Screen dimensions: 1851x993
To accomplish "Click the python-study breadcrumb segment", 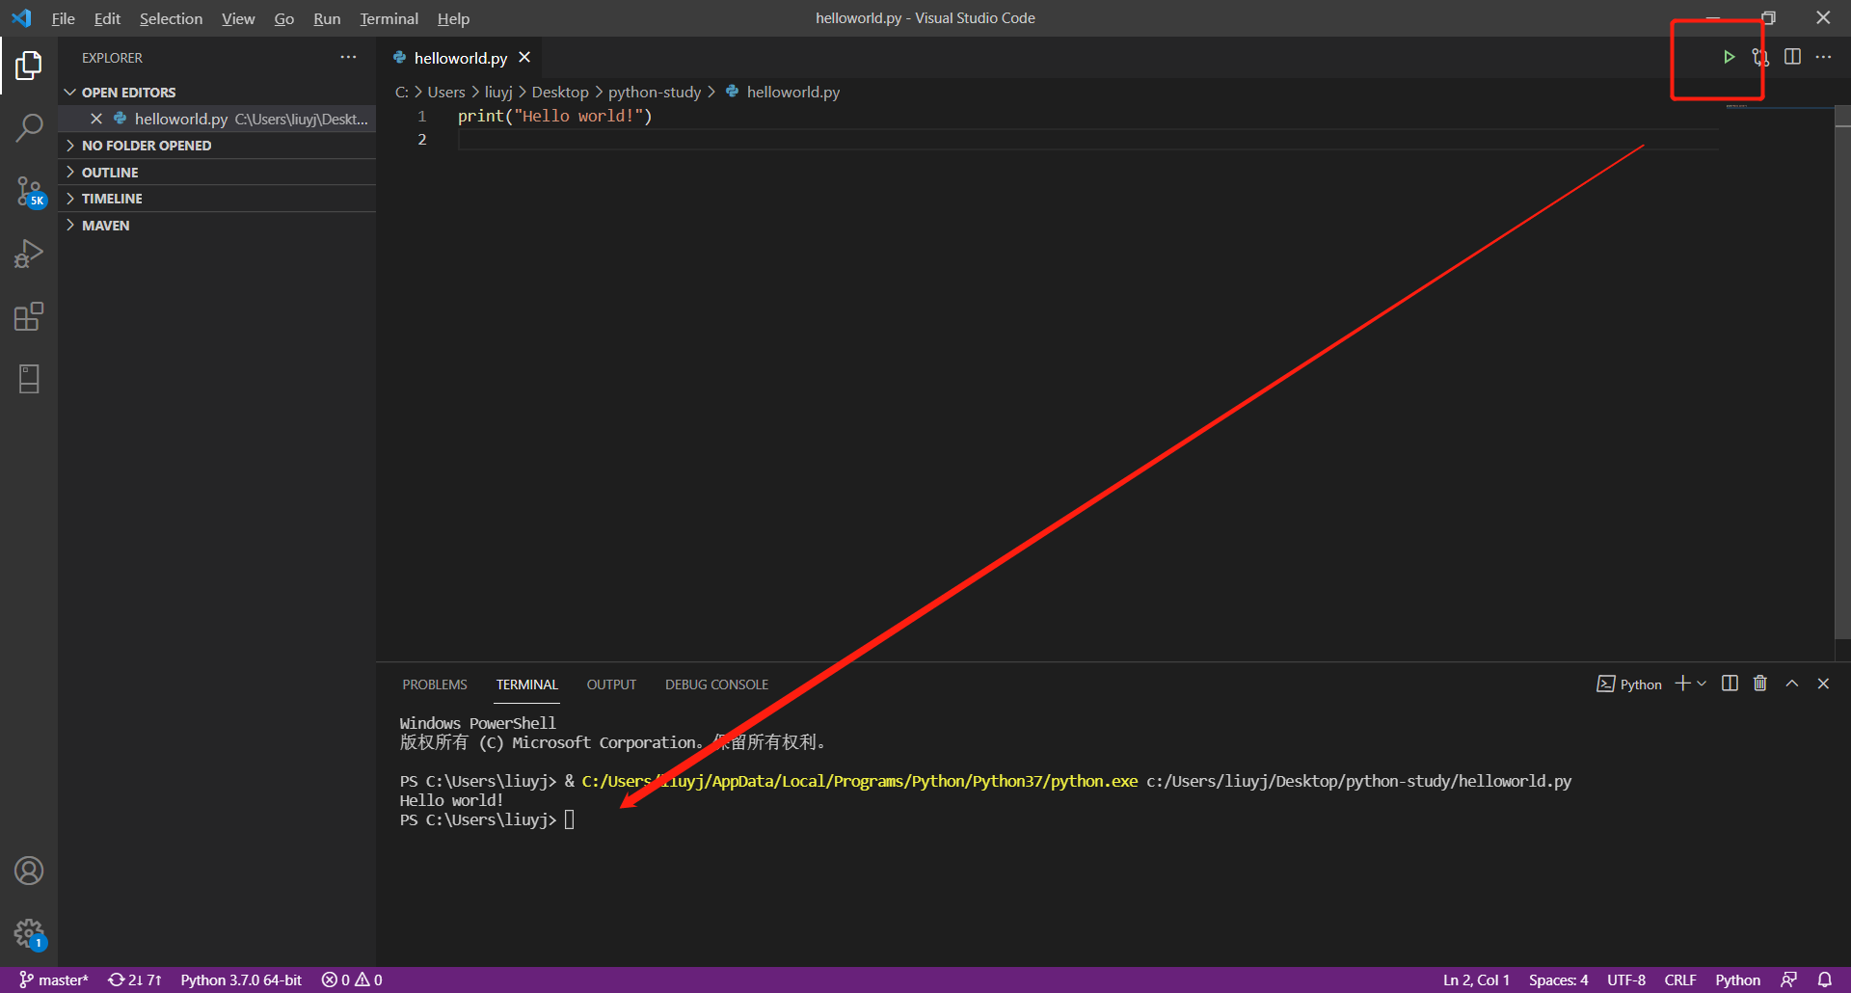I will click(655, 92).
